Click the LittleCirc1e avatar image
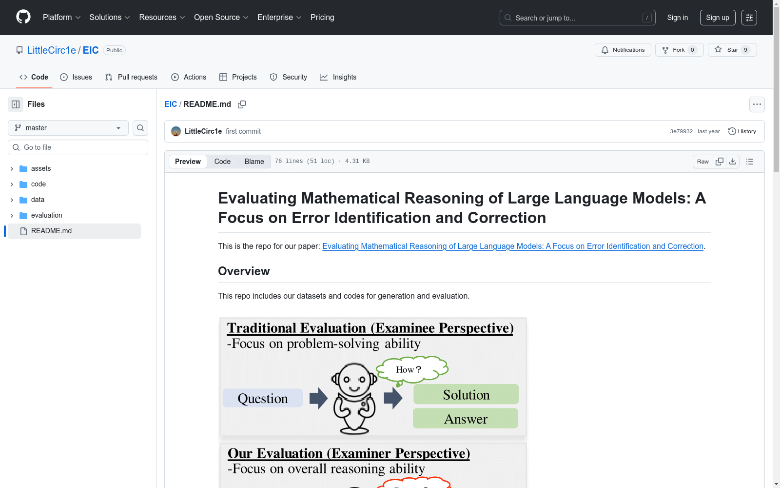Image resolution: width=780 pixels, height=488 pixels. pyautogui.click(x=176, y=131)
